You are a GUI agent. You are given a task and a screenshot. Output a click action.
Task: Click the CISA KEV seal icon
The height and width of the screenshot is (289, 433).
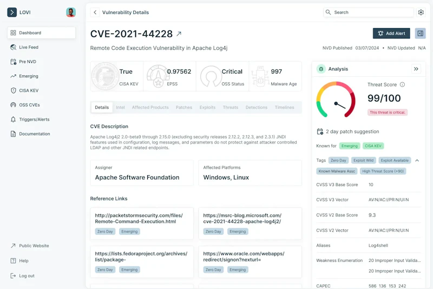(x=104, y=76)
